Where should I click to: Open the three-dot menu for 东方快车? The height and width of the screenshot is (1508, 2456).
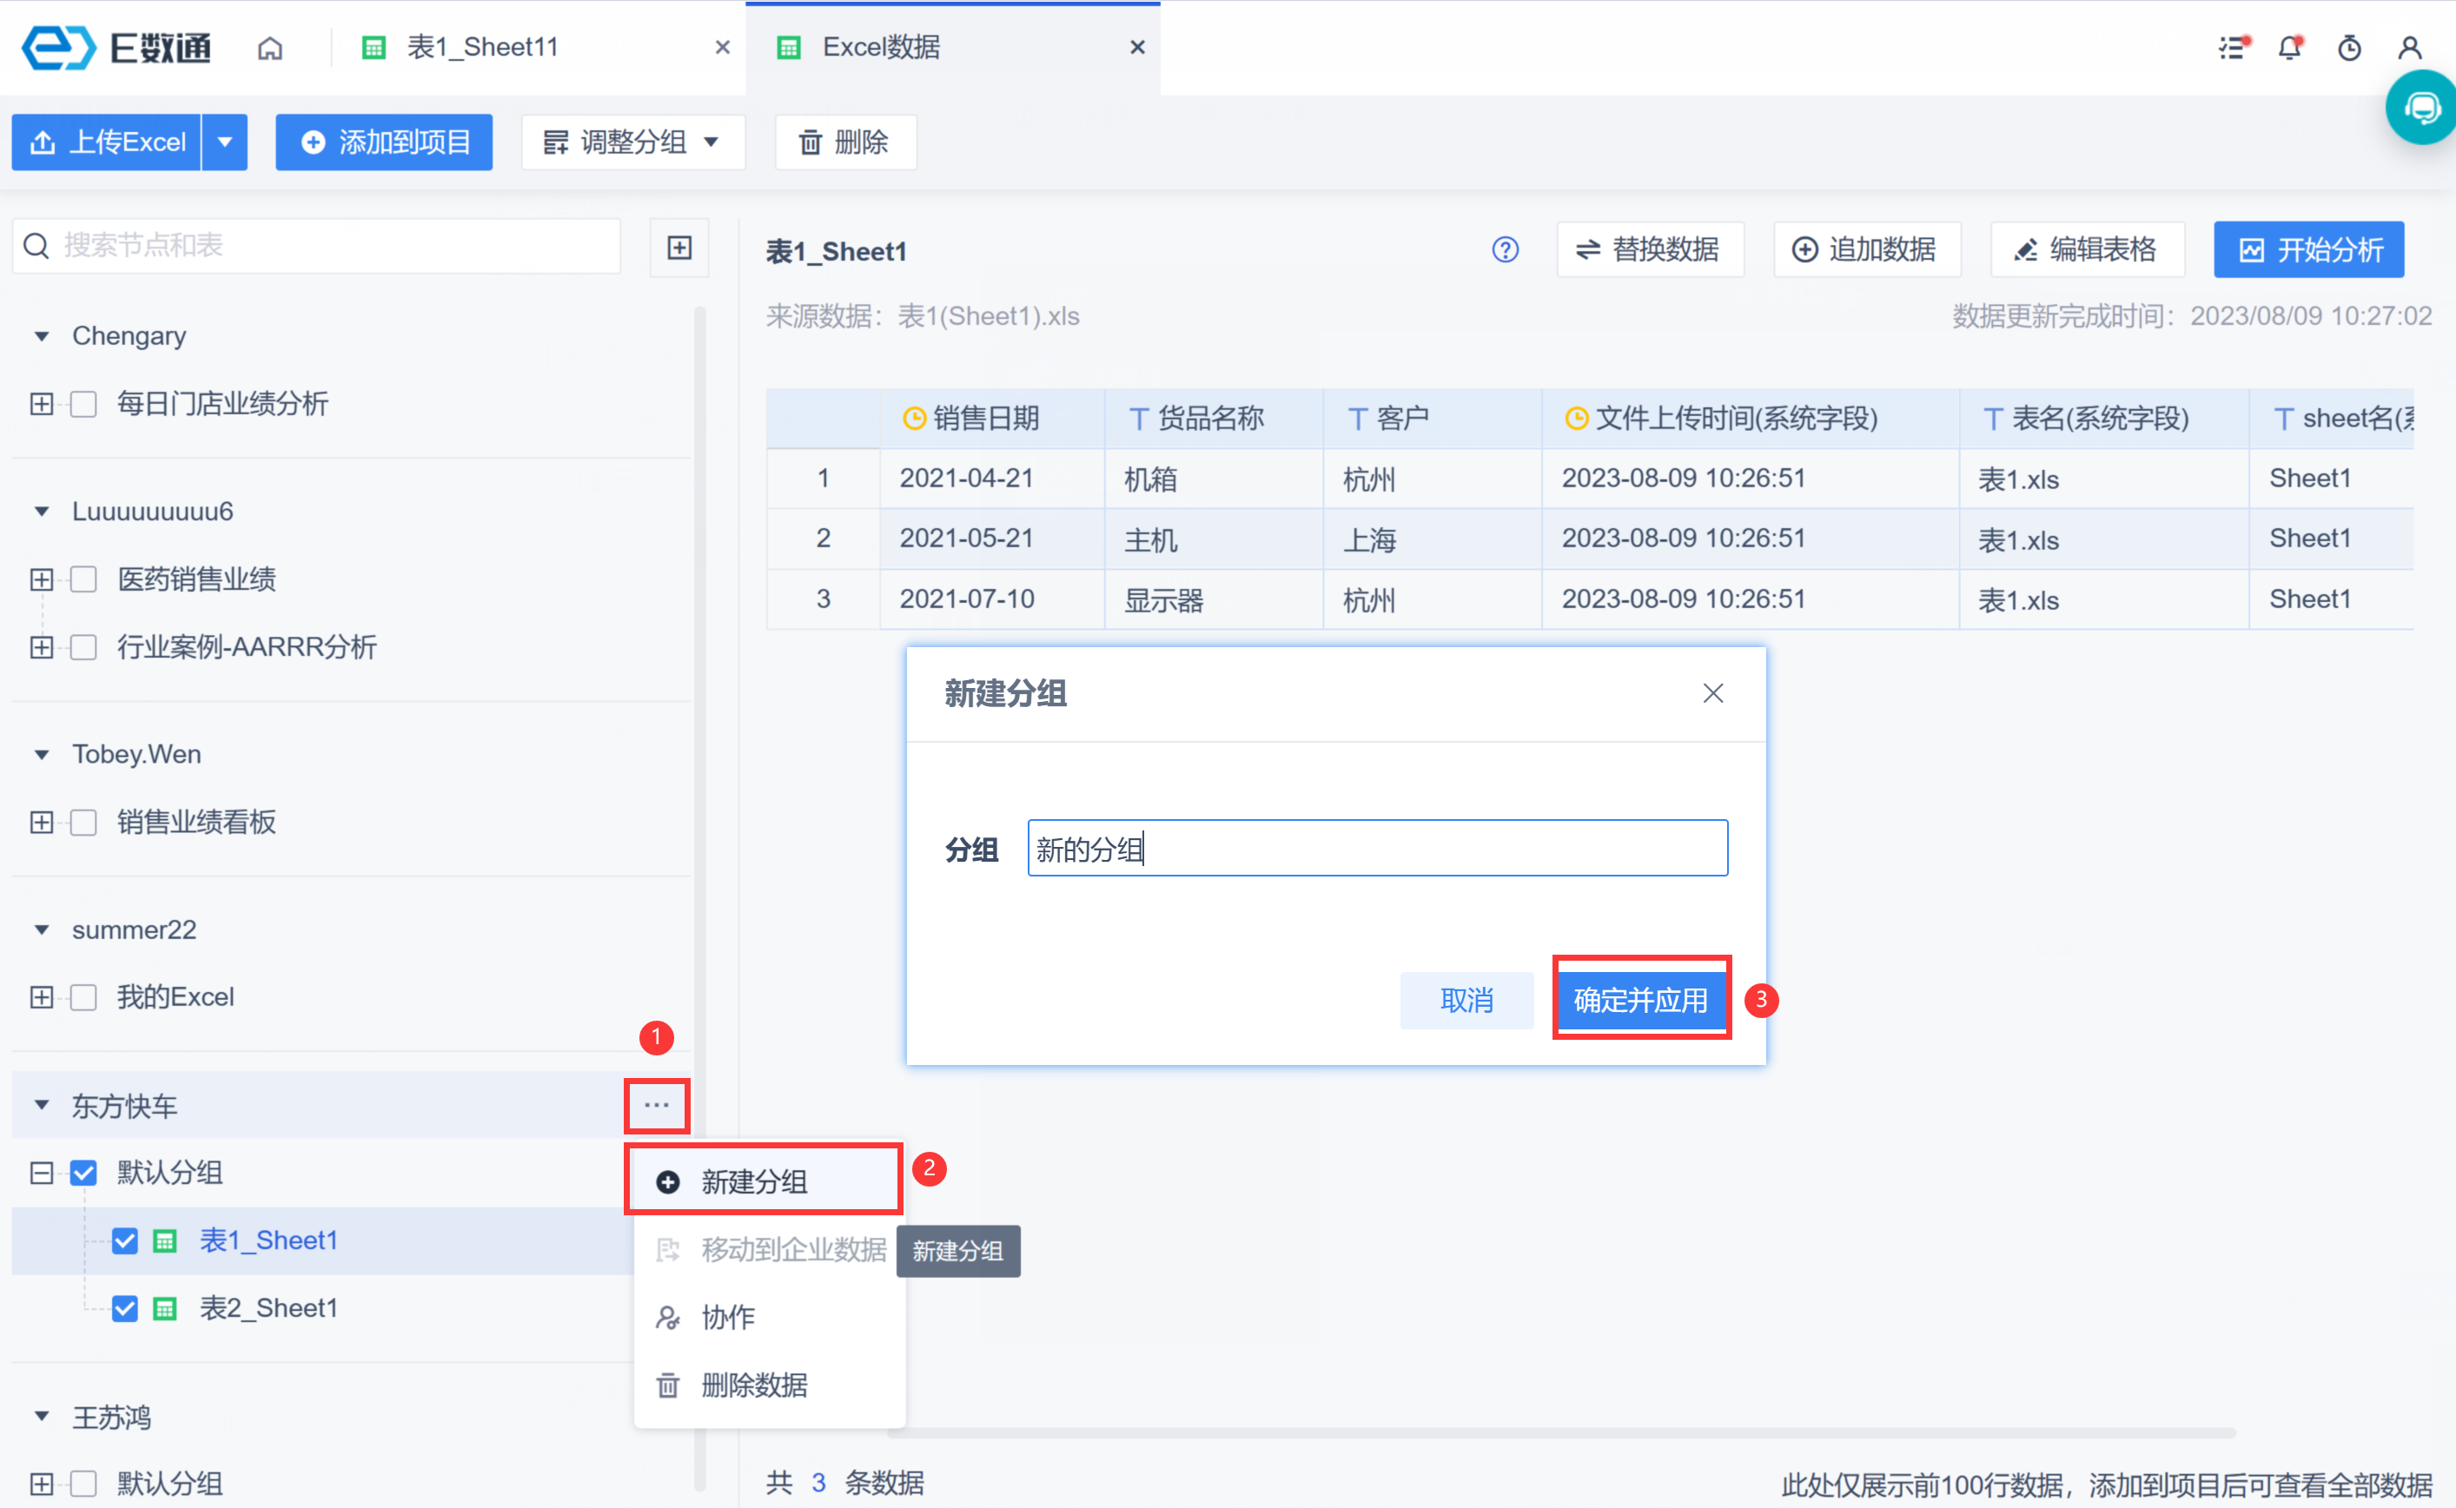pos(656,1105)
